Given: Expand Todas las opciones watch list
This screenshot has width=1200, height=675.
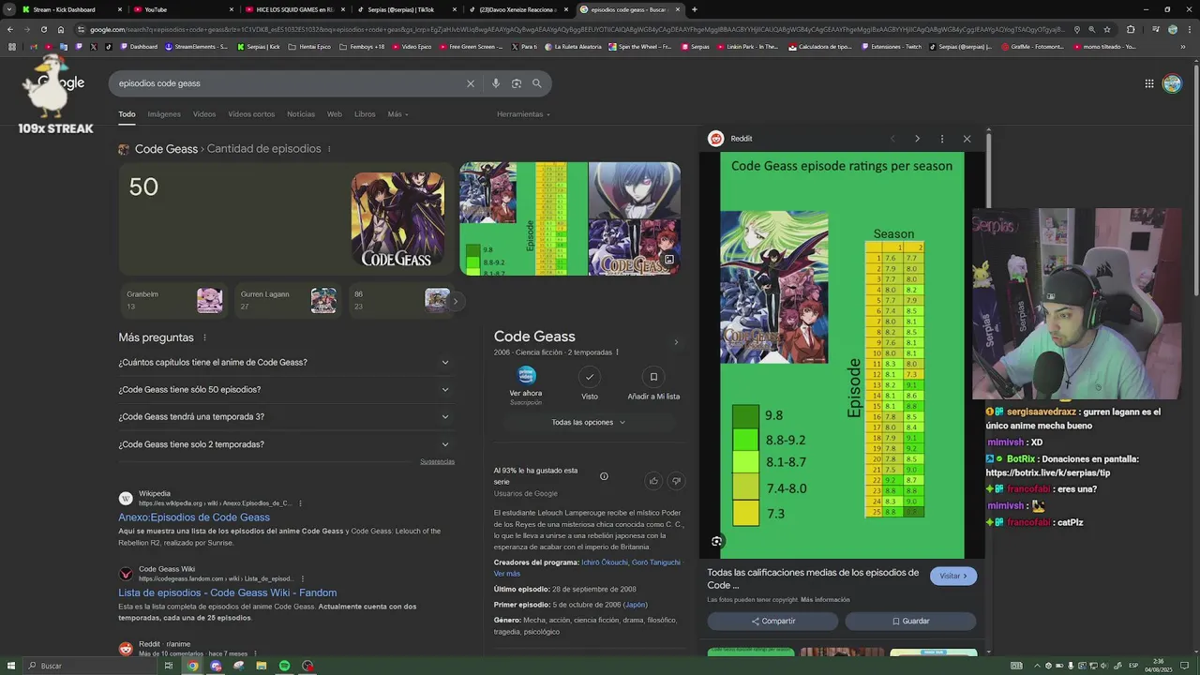Looking at the screenshot, I should [588, 423].
